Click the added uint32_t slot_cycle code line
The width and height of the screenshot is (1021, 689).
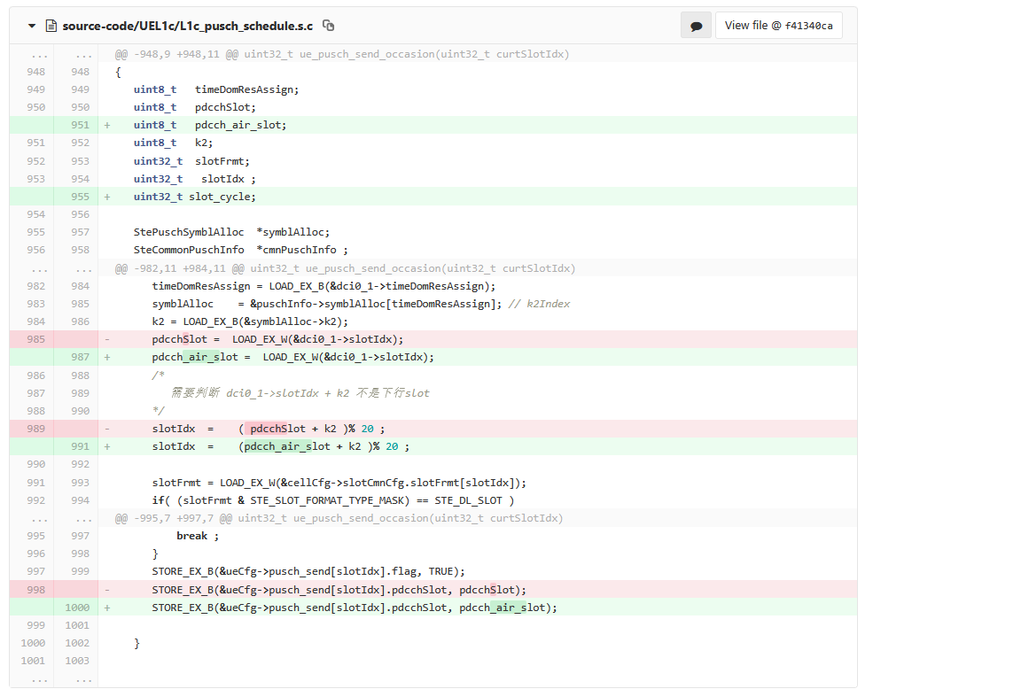click(x=194, y=197)
